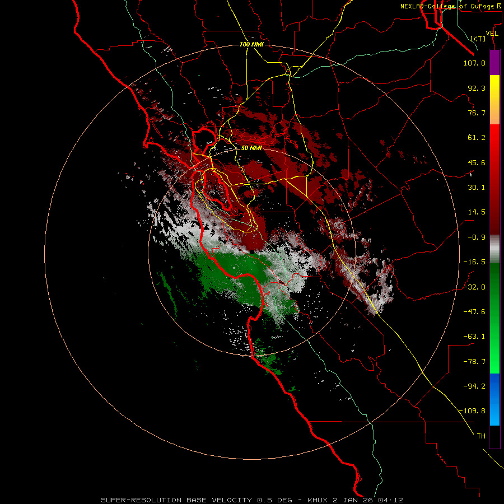Click the 100 NMI range ring label
Image resolution: width=504 pixels, height=504 pixels.
coord(251,44)
